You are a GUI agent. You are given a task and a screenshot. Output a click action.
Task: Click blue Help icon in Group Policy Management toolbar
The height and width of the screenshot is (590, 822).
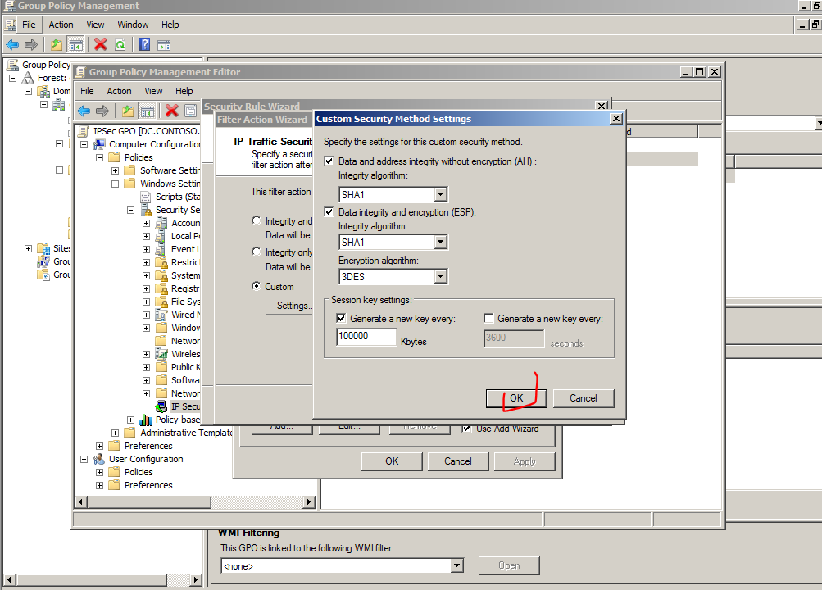pos(145,45)
